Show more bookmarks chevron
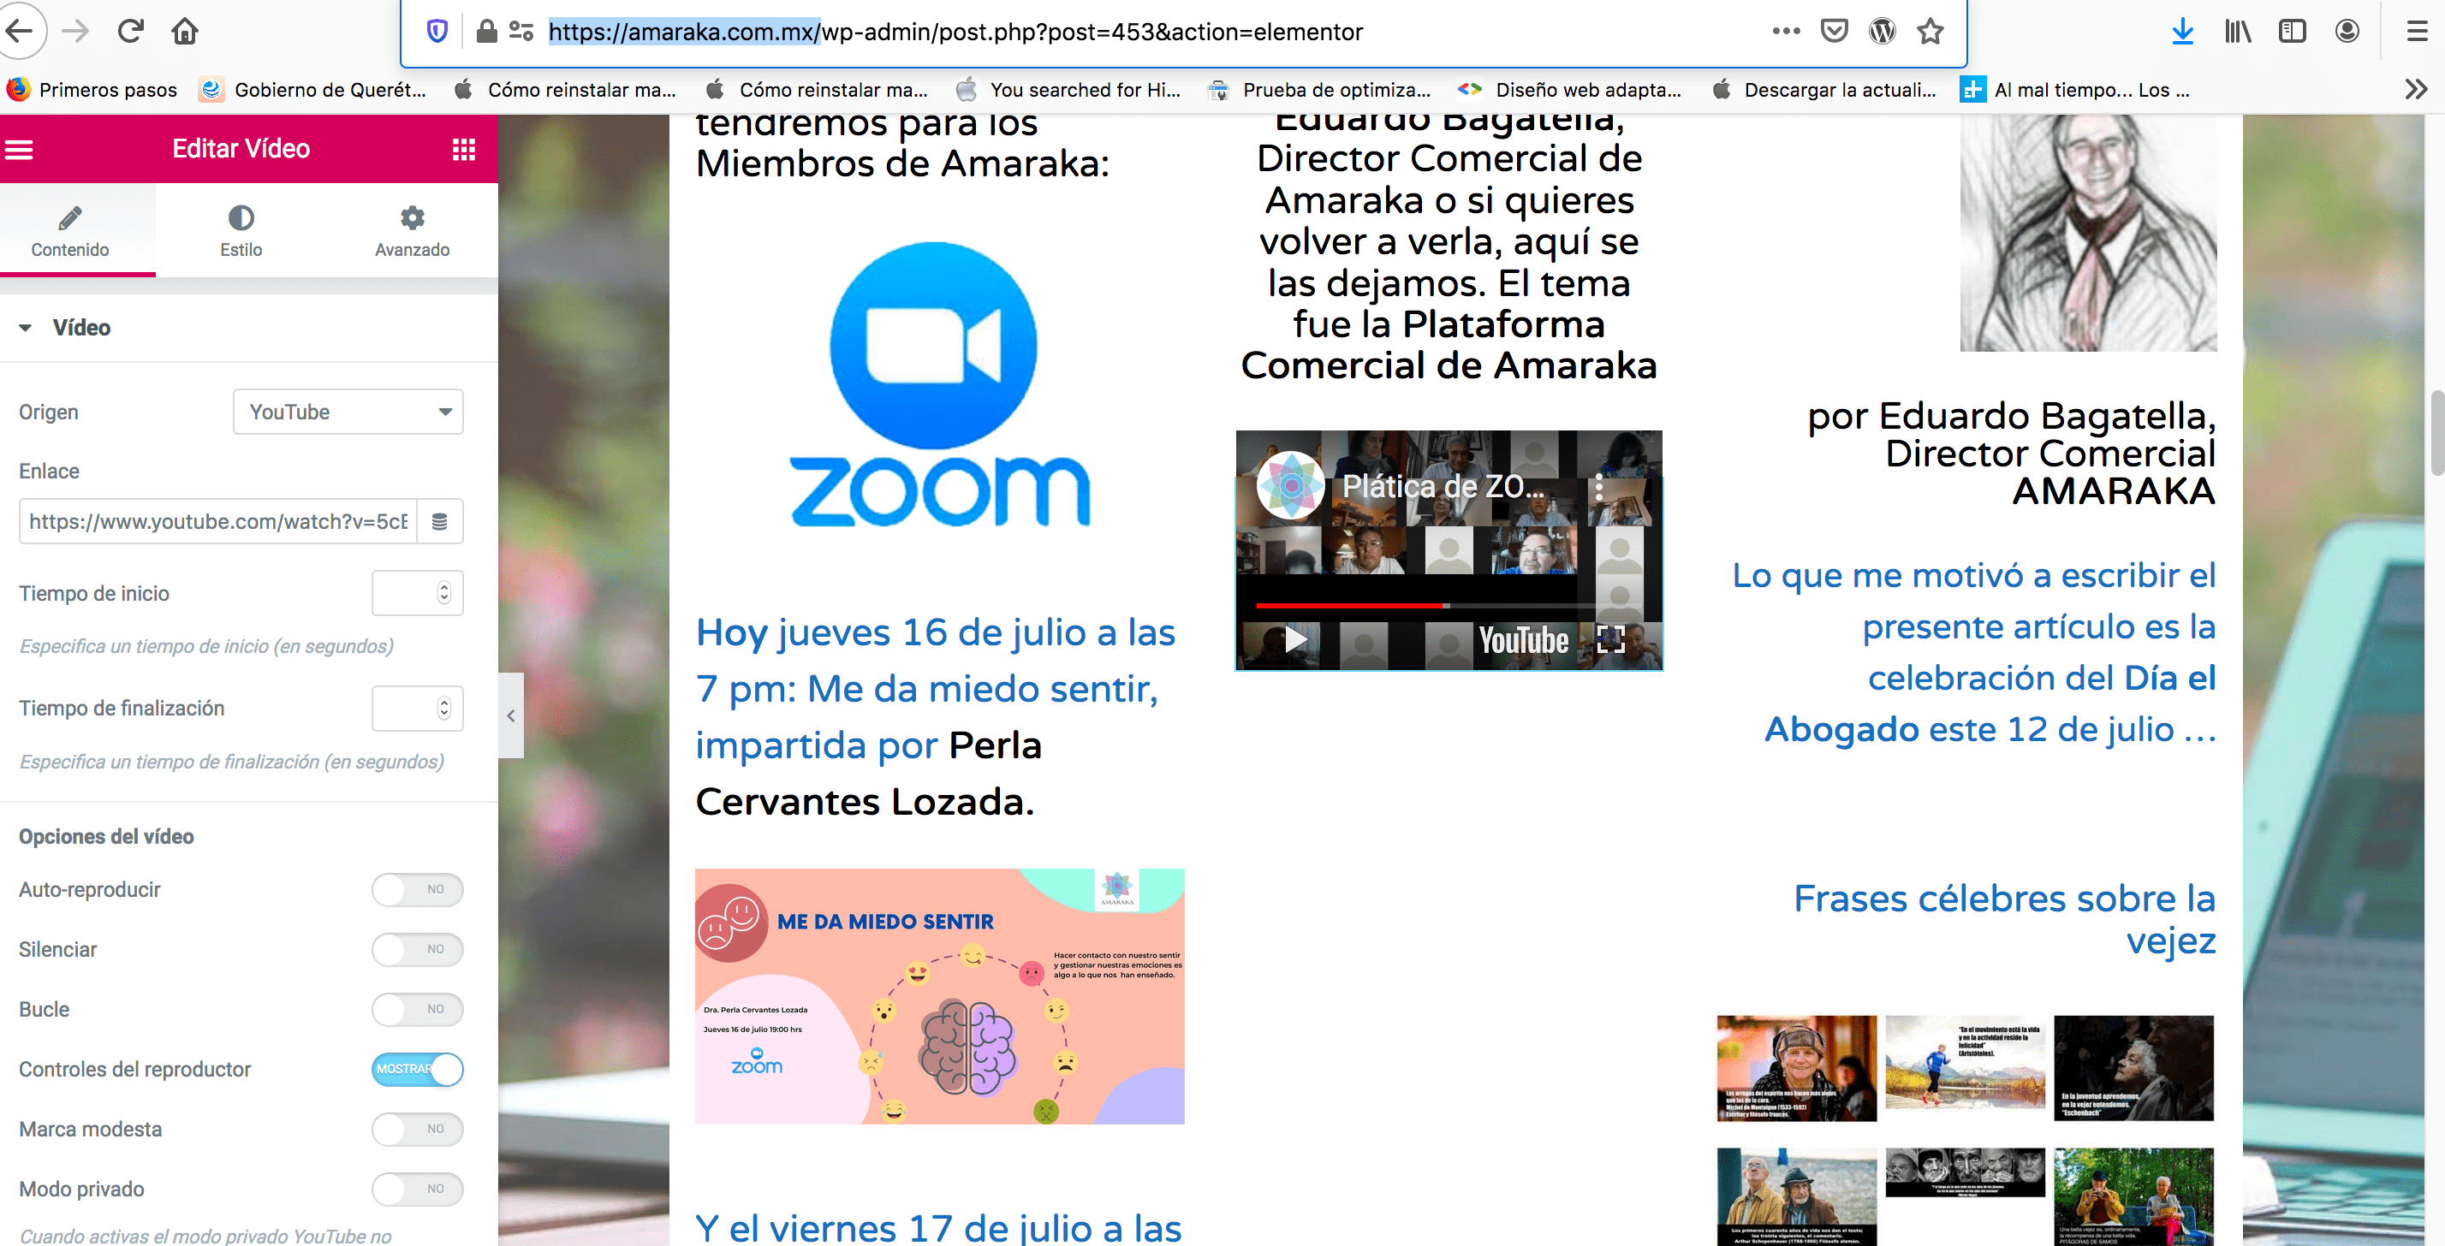Screen dimensions: 2445x1246 tap(2416, 89)
